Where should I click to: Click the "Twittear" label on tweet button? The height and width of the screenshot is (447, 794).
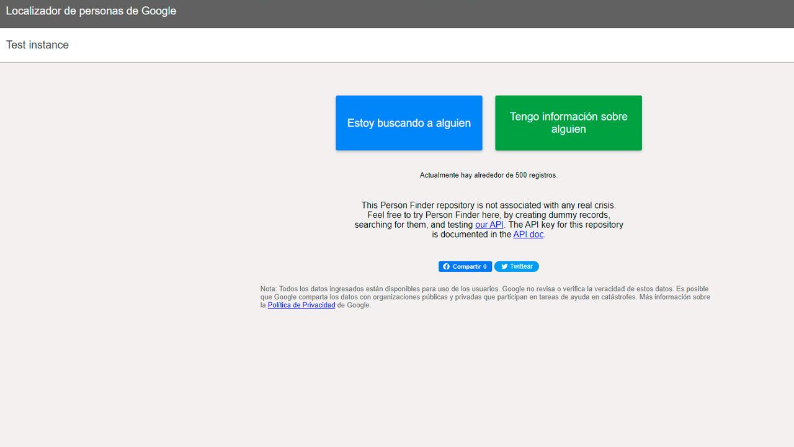click(x=521, y=266)
